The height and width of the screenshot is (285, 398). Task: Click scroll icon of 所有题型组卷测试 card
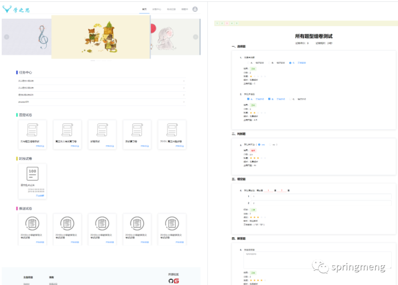pyautogui.click(x=32, y=130)
